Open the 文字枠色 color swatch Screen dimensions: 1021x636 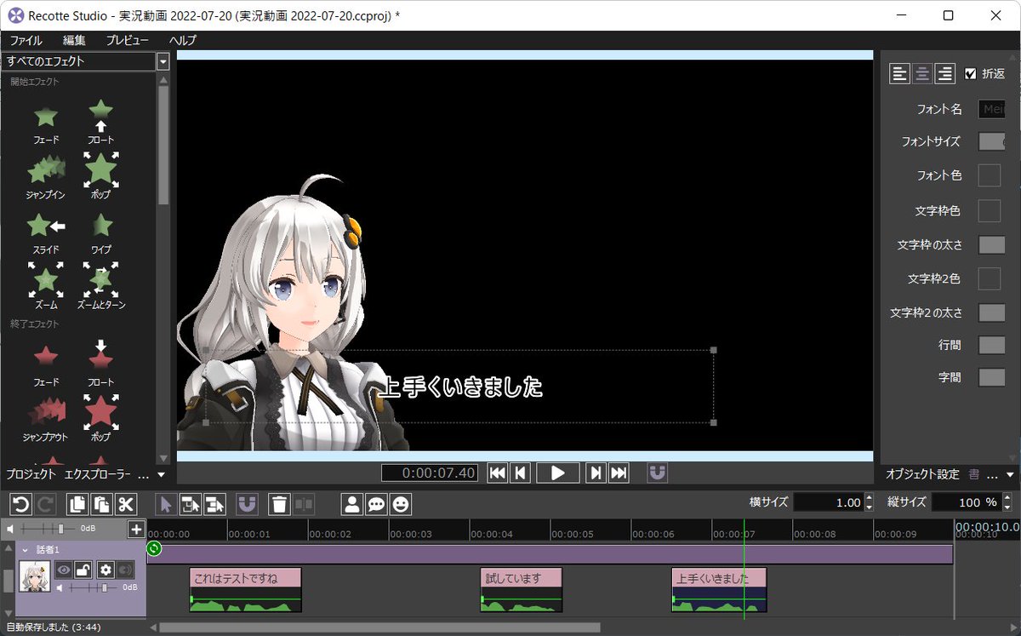(x=989, y=210)
